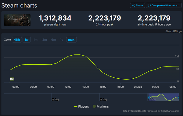Viewport: 183px width, 116px height.
Task: Click the Steam charts heading
Action: 19,5
